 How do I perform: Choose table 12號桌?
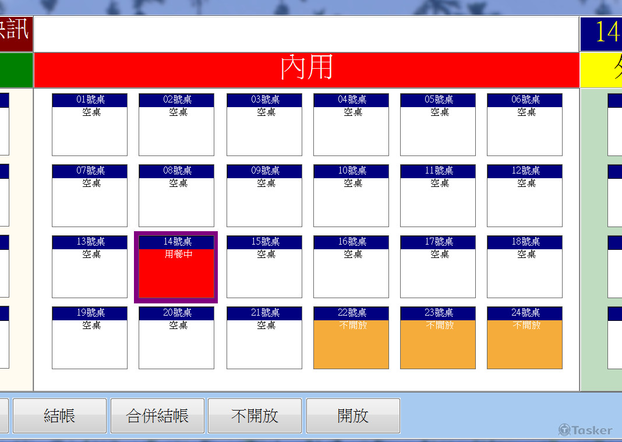pyautogui.click(x=525, y=196)
